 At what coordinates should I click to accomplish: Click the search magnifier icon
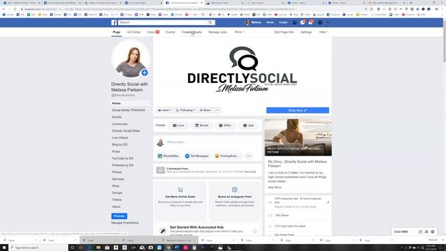(x=210, y=22)
